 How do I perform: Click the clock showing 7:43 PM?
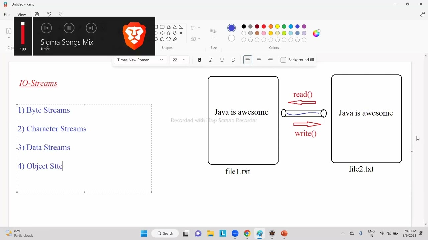coord(410,233)
